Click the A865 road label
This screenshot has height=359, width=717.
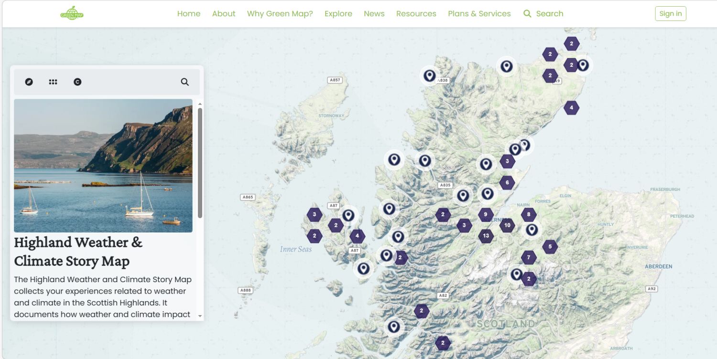[248, 197]
